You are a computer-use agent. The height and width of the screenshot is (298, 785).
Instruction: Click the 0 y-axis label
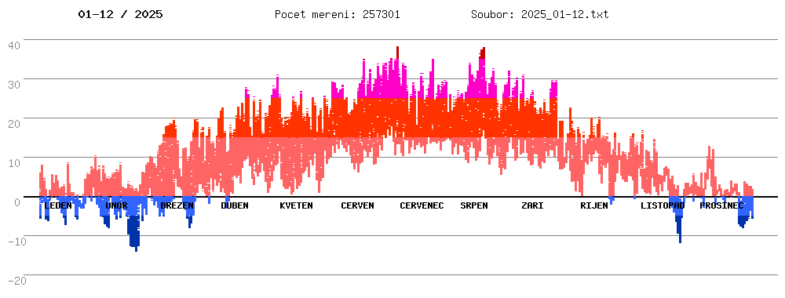tap(17, 202)
